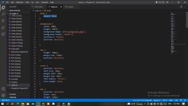This screenshot has width=188, height=106.
Task: Open the Search view in activity bar
Action: [x=3, y=14]
